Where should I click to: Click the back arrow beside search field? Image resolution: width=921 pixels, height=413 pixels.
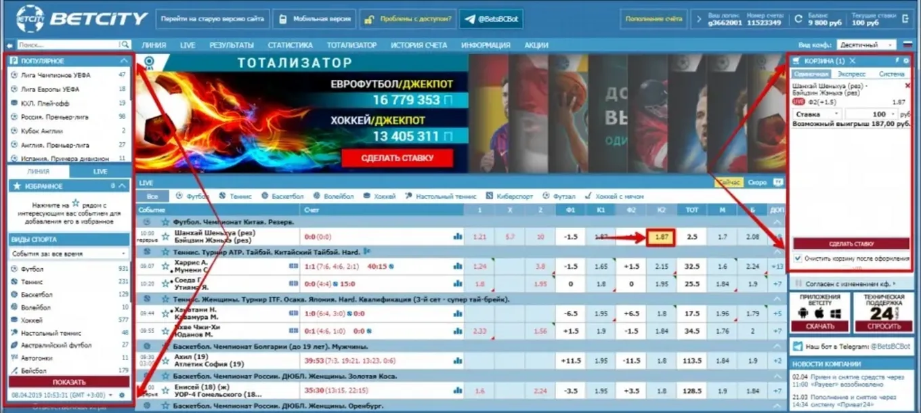10,45
